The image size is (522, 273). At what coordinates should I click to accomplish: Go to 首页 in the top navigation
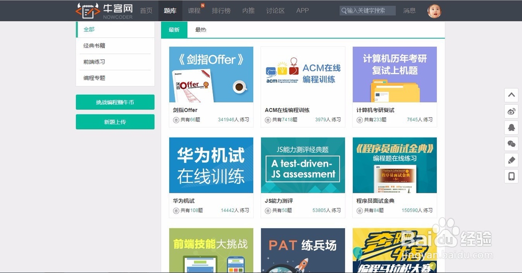(146, 10)
